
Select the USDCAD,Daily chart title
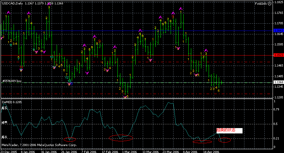tap(12, 3)
